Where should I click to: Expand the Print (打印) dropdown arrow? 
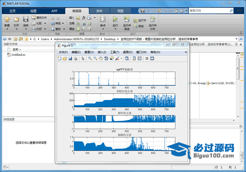[x=45, y=29]
